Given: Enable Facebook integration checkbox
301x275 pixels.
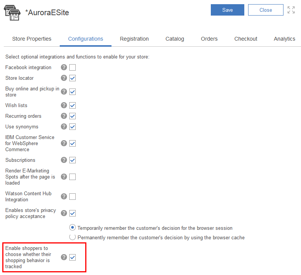Looking at the screenshot, I should coord(72,67).
